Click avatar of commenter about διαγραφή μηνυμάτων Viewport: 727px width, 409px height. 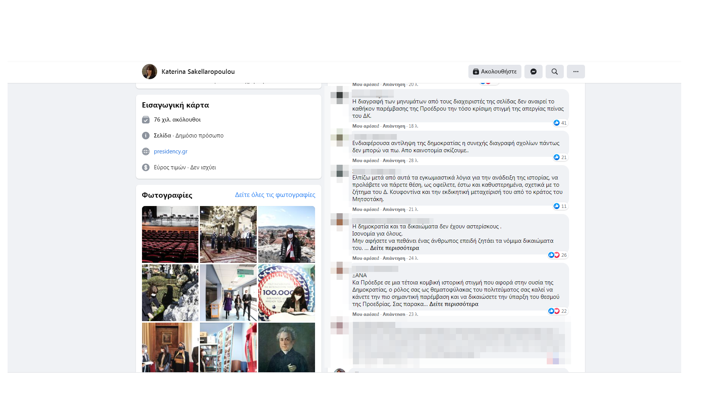pos(340,95)
